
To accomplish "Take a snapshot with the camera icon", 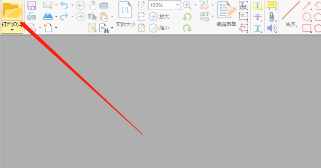I will pos(104,5).
